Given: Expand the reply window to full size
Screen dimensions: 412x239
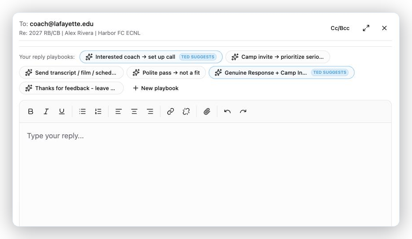Looking at the screenshot, I should tap(366, 28).
